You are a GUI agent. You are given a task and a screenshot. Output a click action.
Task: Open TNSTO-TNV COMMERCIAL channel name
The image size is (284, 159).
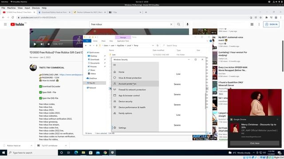click(51, 68)
